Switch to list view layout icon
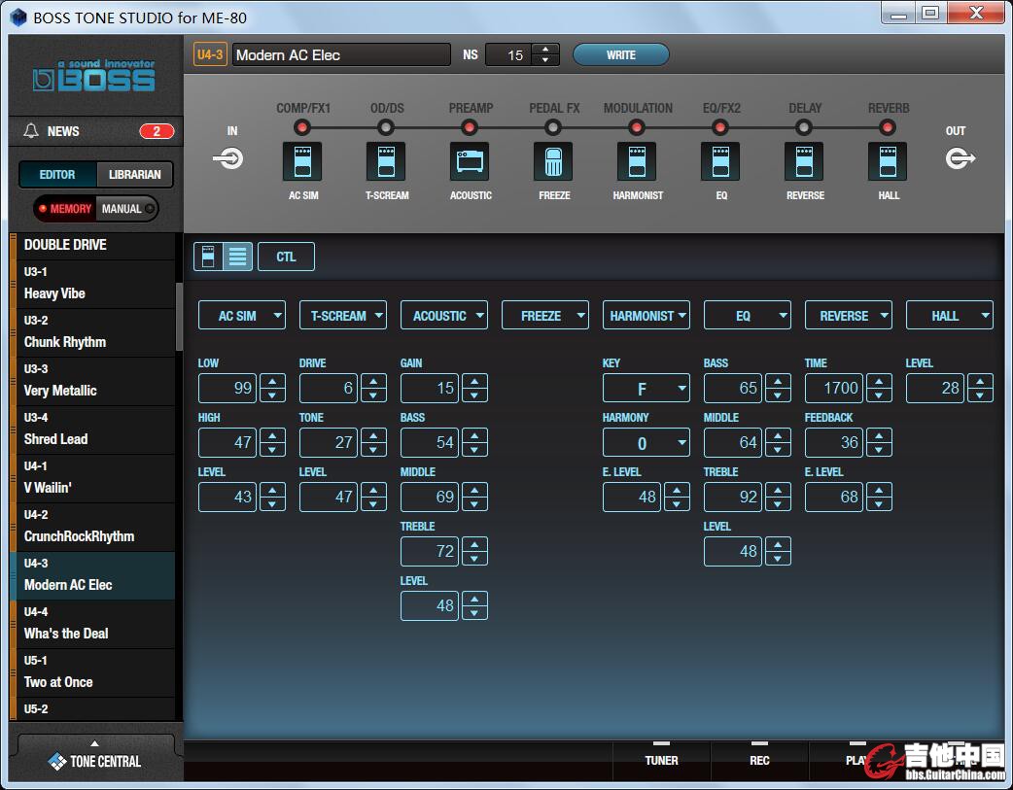Screen dimensions: 1013x790 point(238,257)
